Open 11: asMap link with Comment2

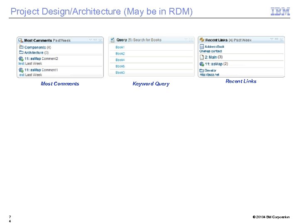[x=33, y=58]
